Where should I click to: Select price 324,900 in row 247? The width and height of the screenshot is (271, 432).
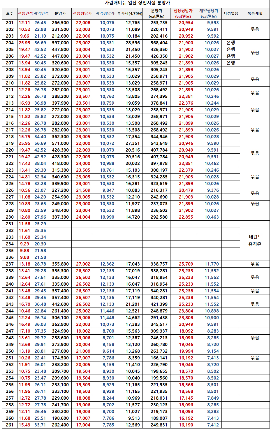pos(60,331)
